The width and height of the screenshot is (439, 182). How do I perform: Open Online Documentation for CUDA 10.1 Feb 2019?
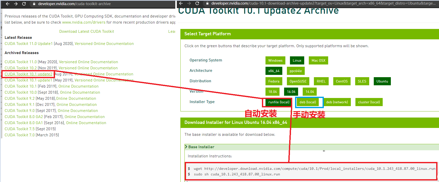point(78,86)
